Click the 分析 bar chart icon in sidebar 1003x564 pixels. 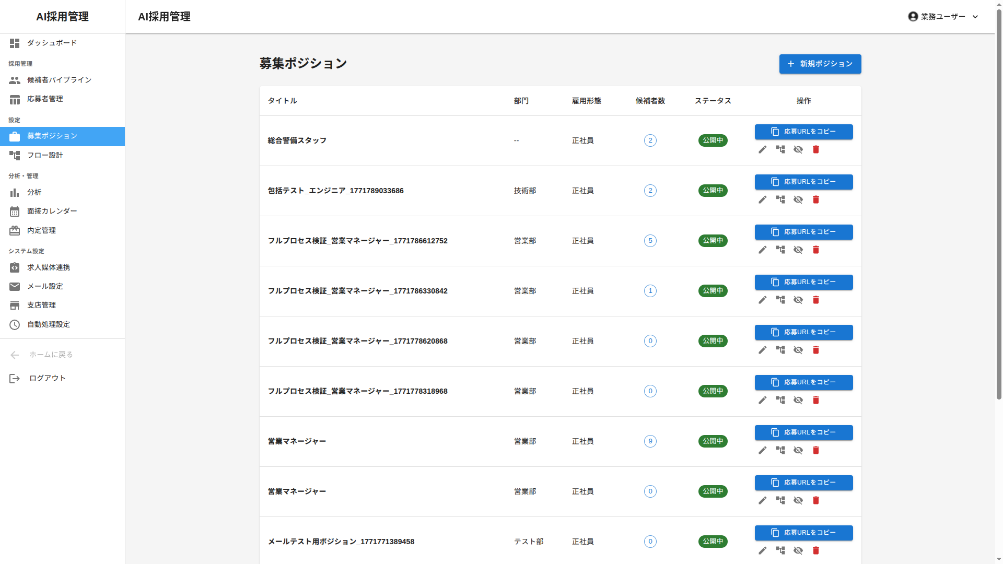[15, 193]
